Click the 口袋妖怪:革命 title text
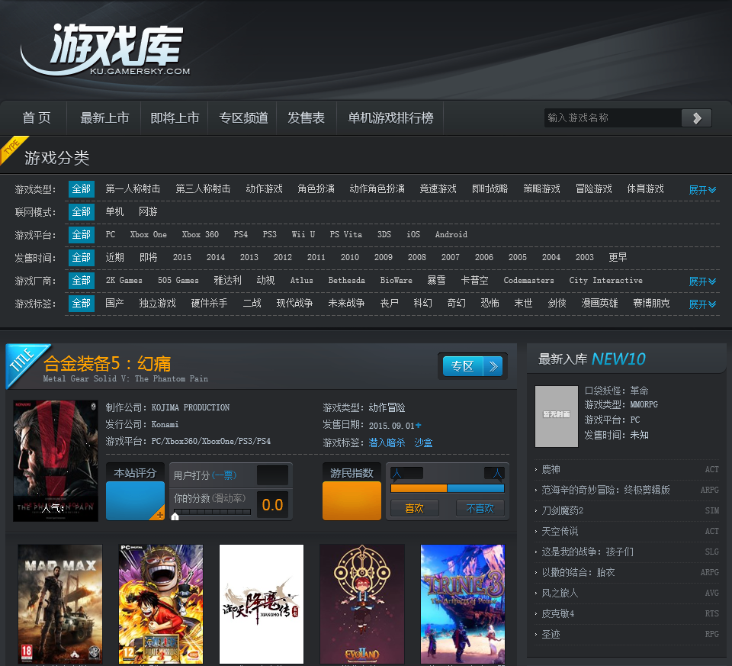The height and width of the screenshot is (666, 732). coord(616,391)
